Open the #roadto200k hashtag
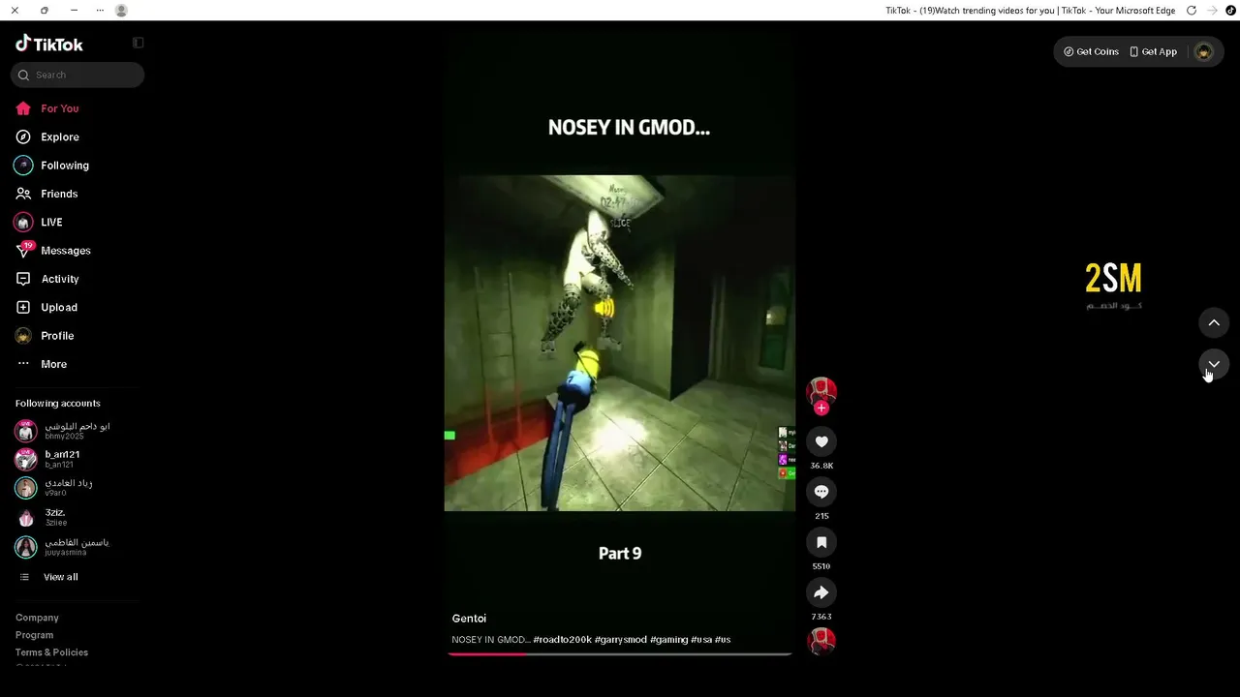 pos(562,640)
